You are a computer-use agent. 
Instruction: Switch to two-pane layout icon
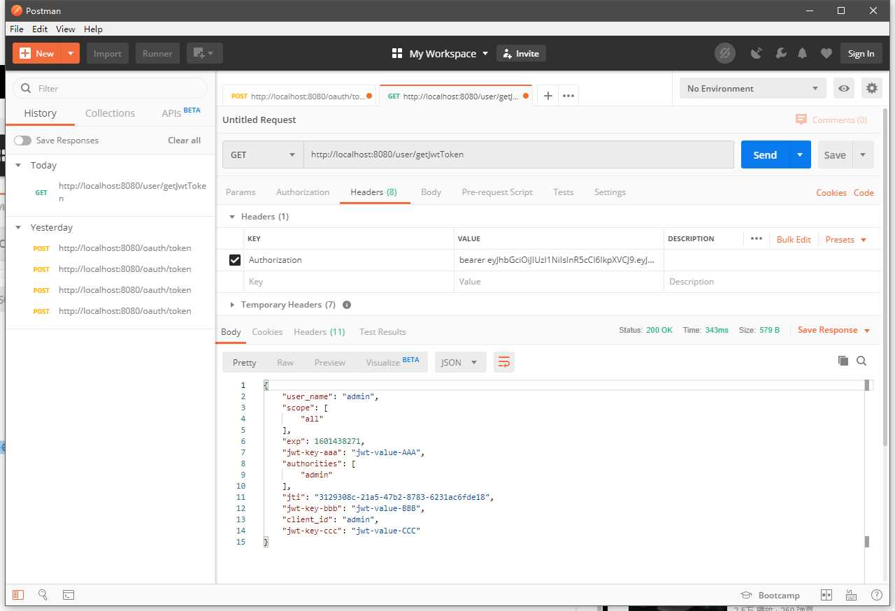pos(826,595)
